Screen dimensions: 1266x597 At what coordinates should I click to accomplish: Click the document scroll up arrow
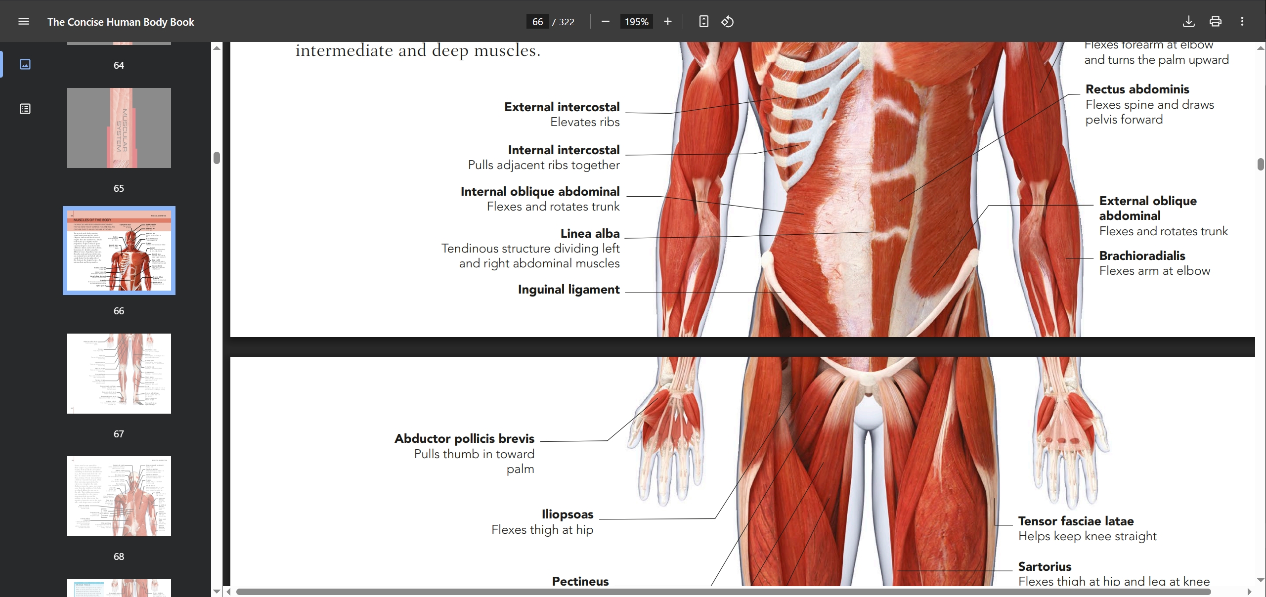point(1261,48)
